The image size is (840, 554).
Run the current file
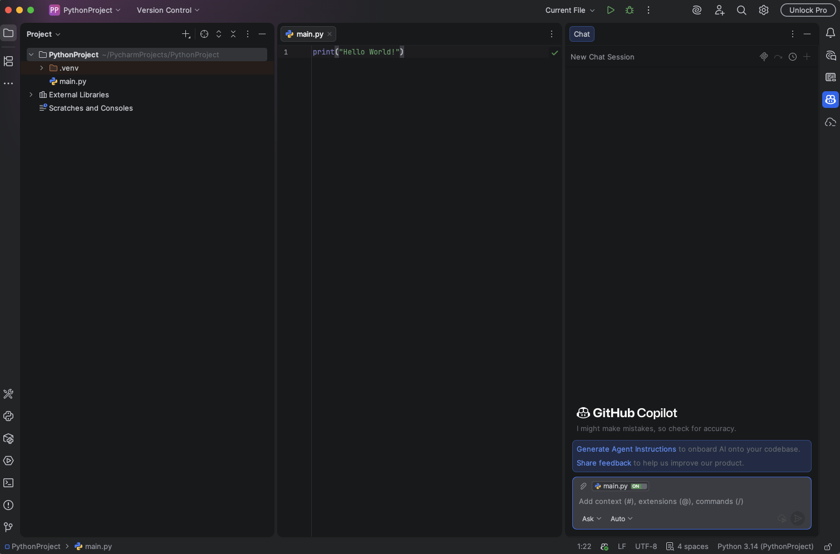[x=611, y=10]
